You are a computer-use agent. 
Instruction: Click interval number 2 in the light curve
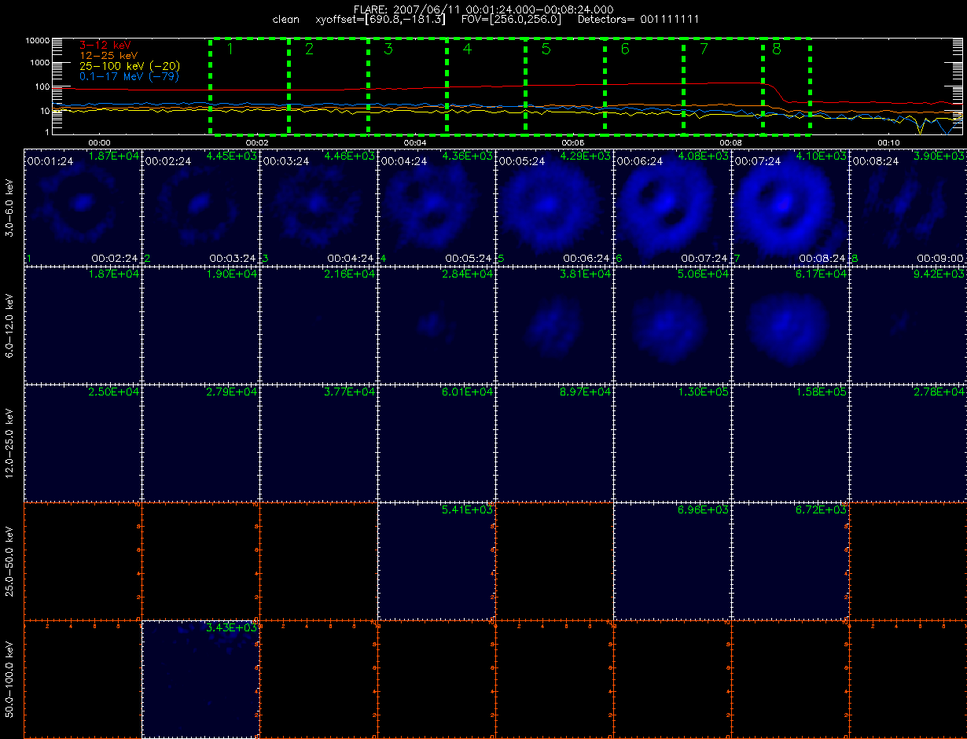309,50
